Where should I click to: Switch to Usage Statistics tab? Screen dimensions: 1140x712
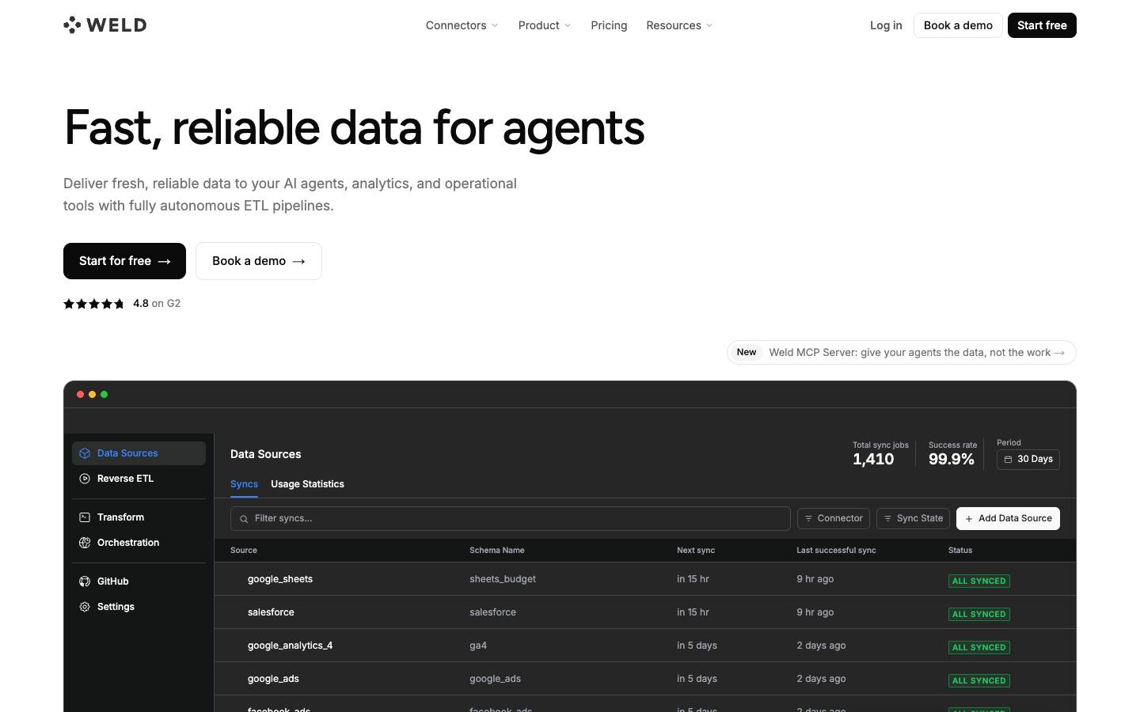pos(307,484)
